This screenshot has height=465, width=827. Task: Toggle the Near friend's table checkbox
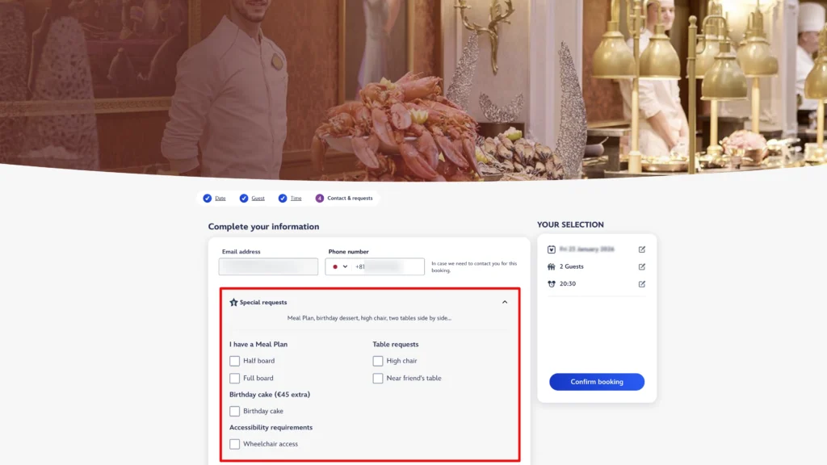pos(378,378)
